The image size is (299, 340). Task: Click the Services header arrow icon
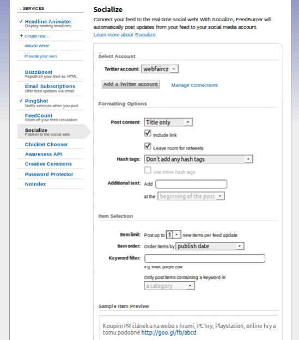click(20, 9)
